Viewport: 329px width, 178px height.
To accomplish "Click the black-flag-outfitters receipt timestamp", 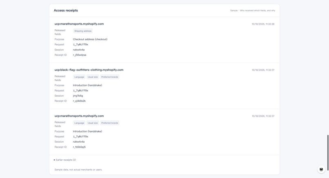I will tap(263, 70).
